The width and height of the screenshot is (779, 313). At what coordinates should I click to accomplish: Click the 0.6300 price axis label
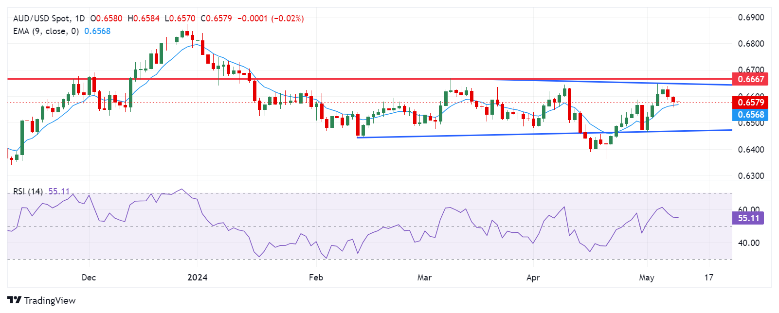point(751,176)
